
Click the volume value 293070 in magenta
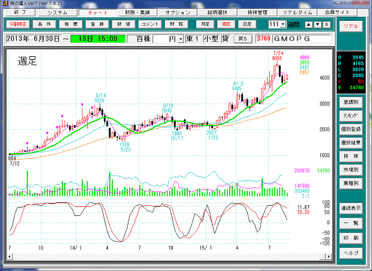pos(302,170)
